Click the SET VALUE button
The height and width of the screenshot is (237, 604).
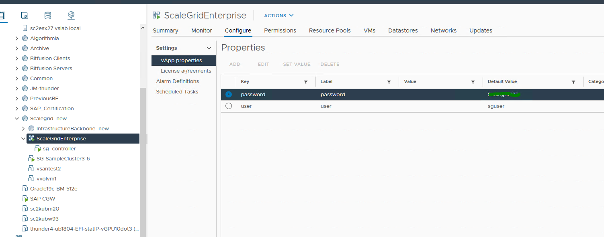pyautogui.click(x=297, y=64)
